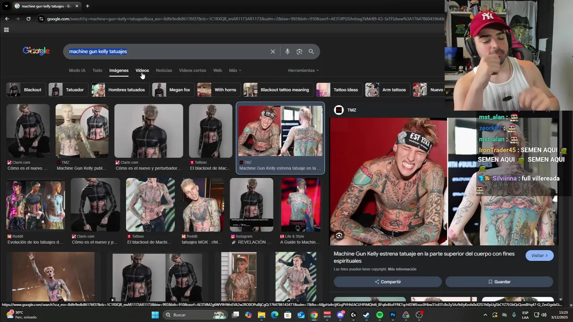Image resolution: width=573 pixels, height=322 pixels.
Task: Switch to the Todo tab
Action: pos(97,70)
